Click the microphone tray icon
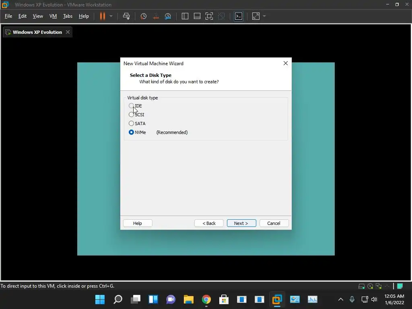 coord(352,299)
